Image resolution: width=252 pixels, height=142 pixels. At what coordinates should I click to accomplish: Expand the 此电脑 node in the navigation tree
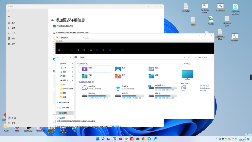point(57,113)
